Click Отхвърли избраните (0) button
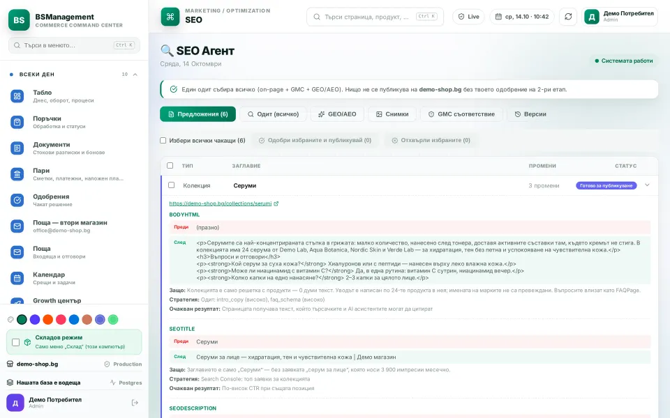This screenshot has width=670, height=418. (x=431, y=140)
